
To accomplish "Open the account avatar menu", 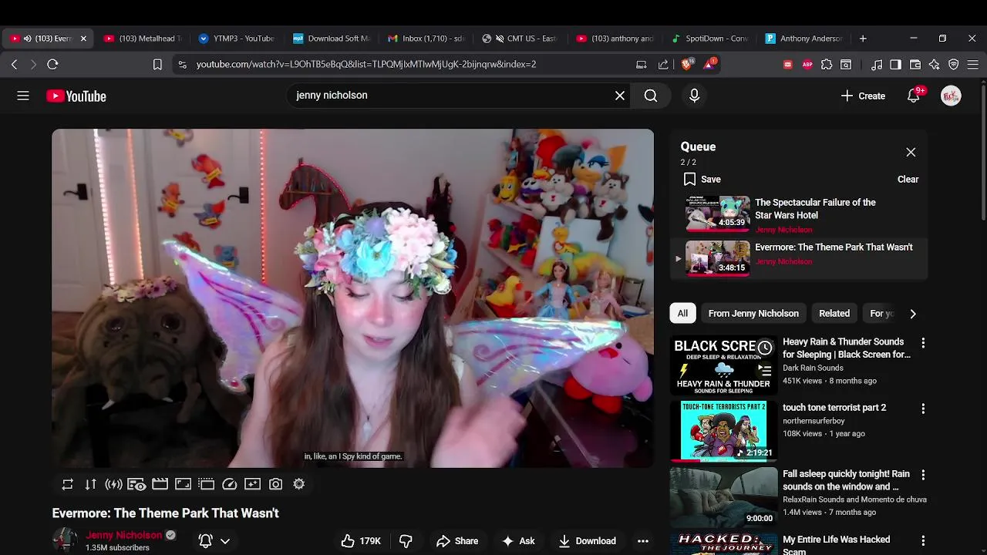I will pos(951,96).
